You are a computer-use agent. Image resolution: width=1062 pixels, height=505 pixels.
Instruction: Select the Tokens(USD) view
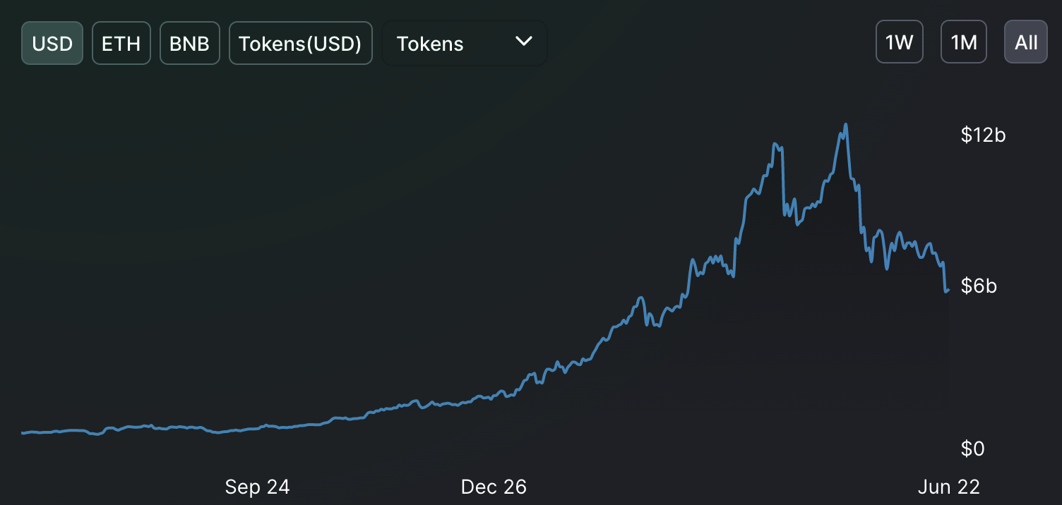click(300, 43)
